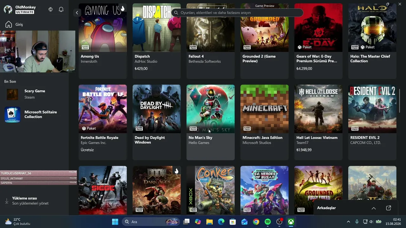Open the No Man's Sky cover
This screenshot has height=228, width=406.
point(211,109)
